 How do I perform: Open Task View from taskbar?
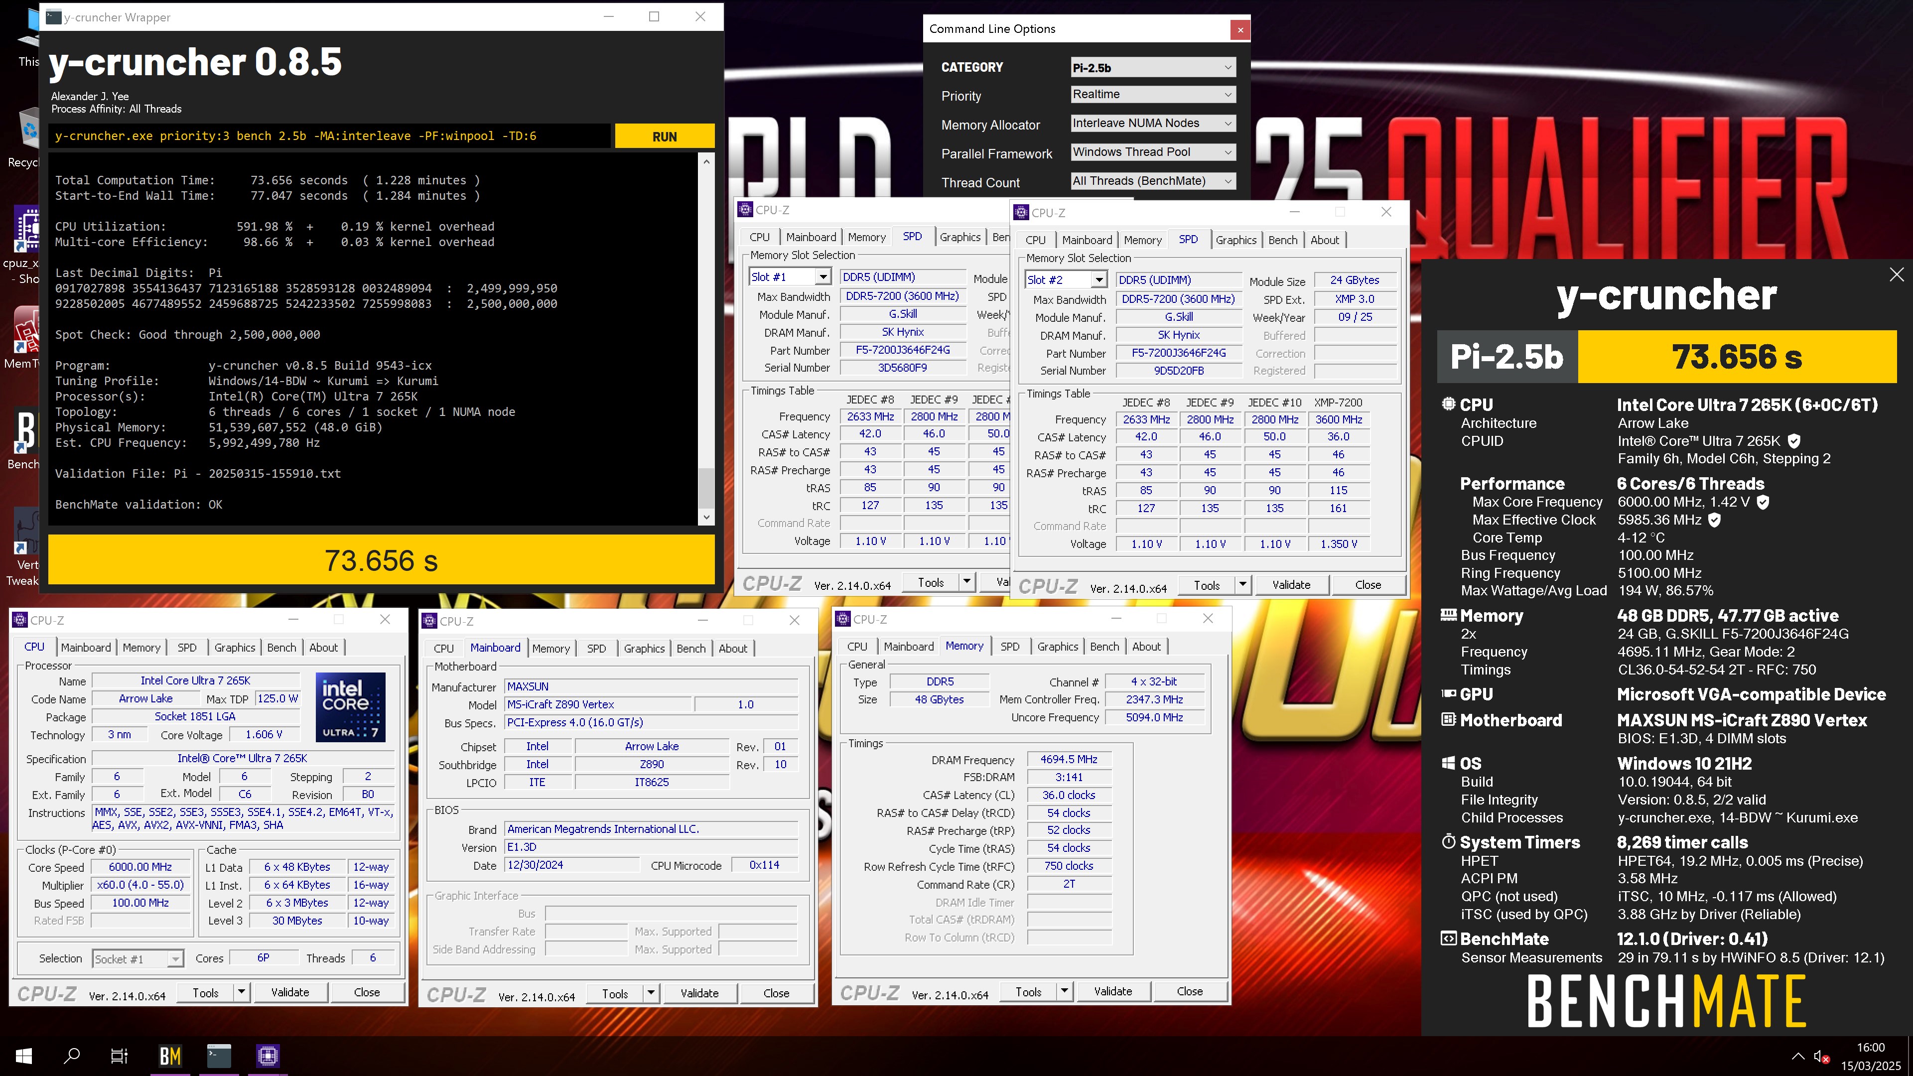coord(119,1055)
